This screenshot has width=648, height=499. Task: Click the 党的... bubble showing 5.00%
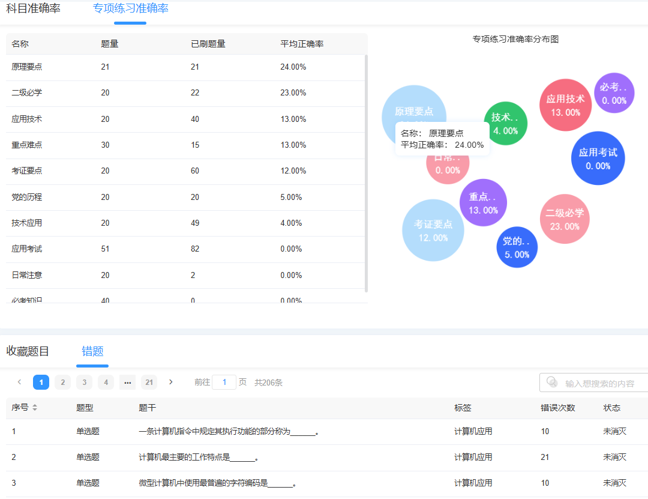click(517, 246)
